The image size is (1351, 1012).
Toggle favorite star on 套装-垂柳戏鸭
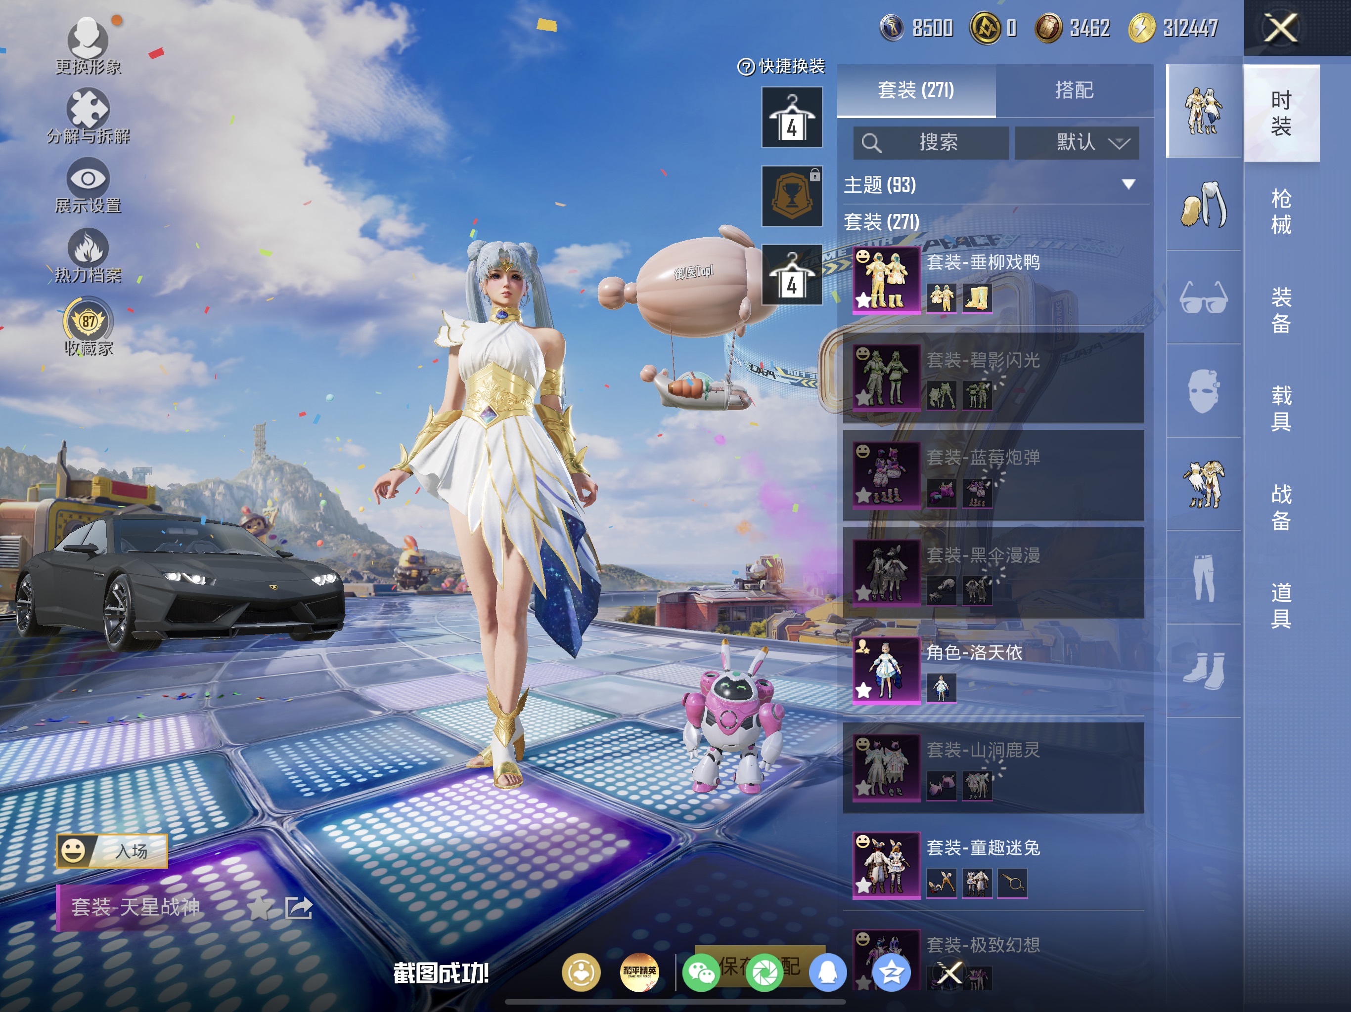point(863,299)
